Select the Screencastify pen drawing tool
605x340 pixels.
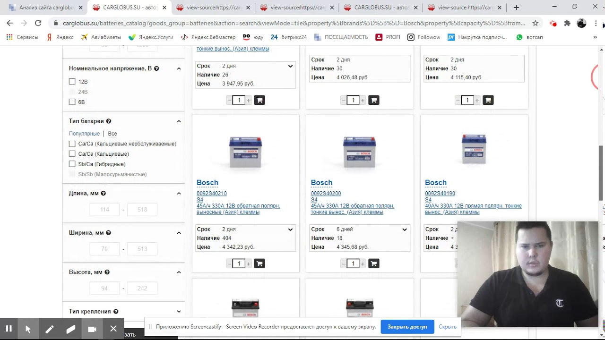click(x=49, y=329)
